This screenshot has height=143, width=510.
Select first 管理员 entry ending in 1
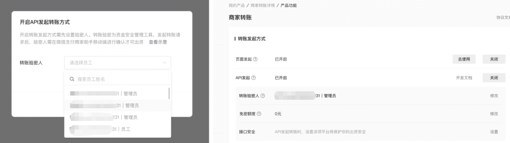pos(117,93)
